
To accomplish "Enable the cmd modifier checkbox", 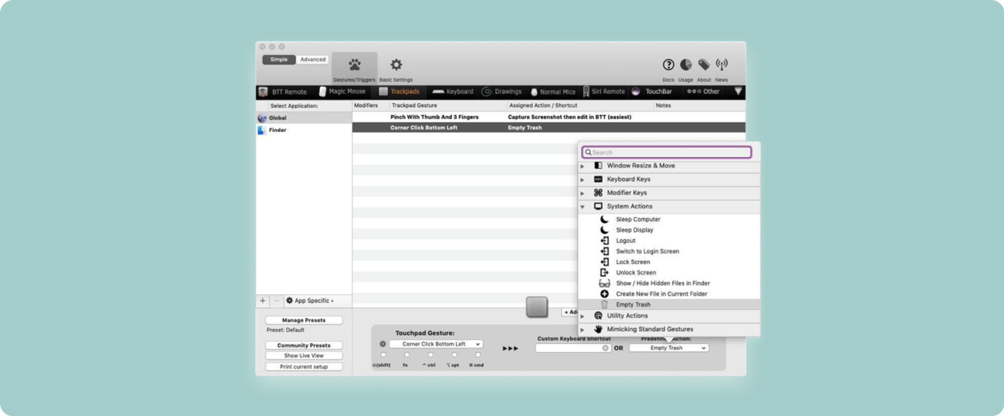I will click(x=477, y=355).
